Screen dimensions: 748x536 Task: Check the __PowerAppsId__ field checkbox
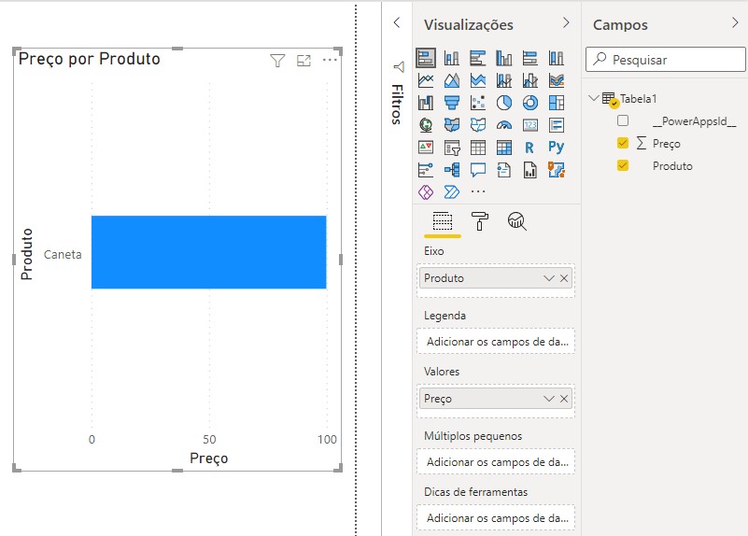pyautogui.click(x=623, y=120)
